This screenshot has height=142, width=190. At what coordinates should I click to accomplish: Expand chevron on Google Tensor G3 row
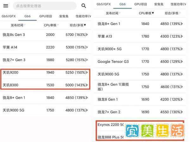coord(182,61)
